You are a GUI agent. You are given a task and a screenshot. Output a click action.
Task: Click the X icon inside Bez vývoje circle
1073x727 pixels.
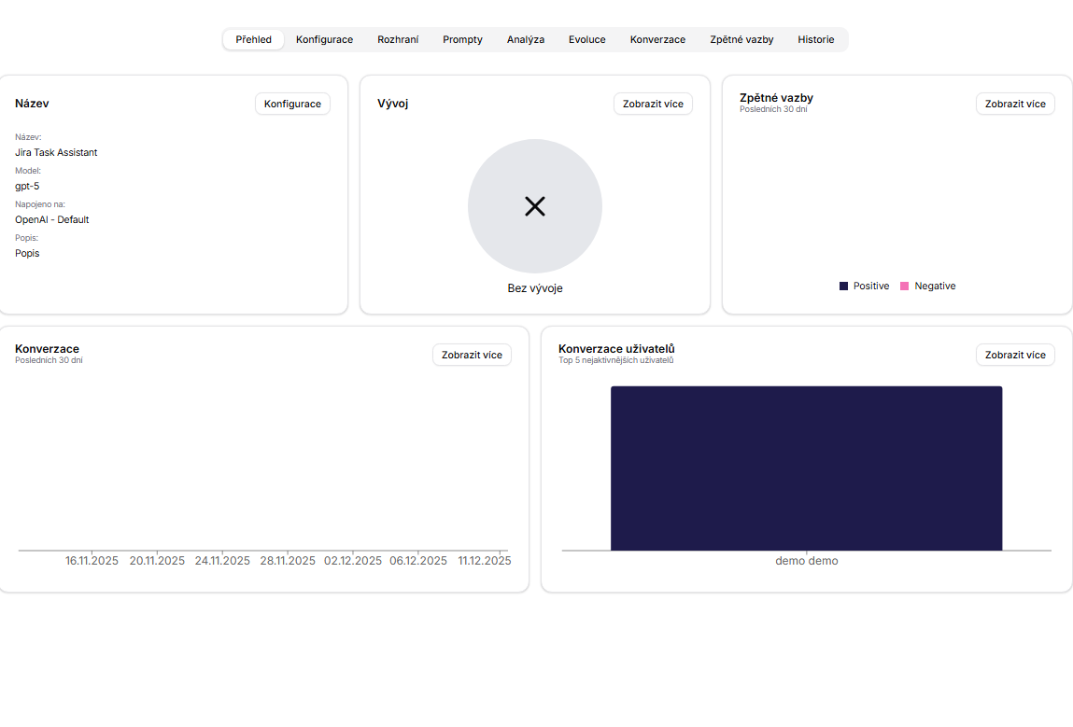(x=534, y=206)
